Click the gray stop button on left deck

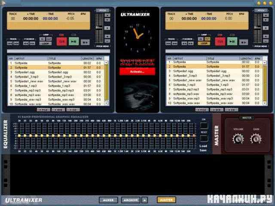(x=85, y=42)
